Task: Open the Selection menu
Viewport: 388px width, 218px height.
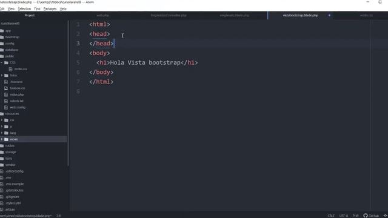Action: point(24,8)
